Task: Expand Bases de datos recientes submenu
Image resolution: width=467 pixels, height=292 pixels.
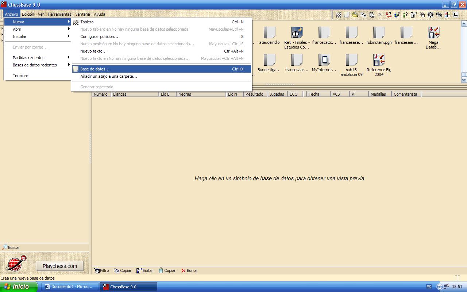Action: click(x=37, y=65)
